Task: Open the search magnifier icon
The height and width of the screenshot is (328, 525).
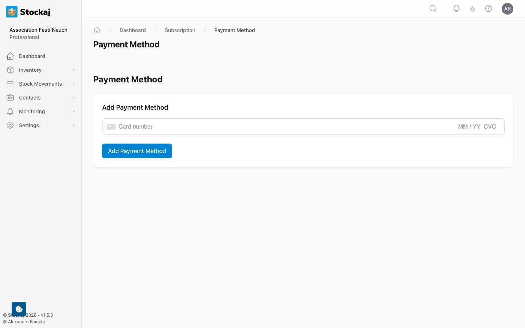Action: (x=433, y=9)
